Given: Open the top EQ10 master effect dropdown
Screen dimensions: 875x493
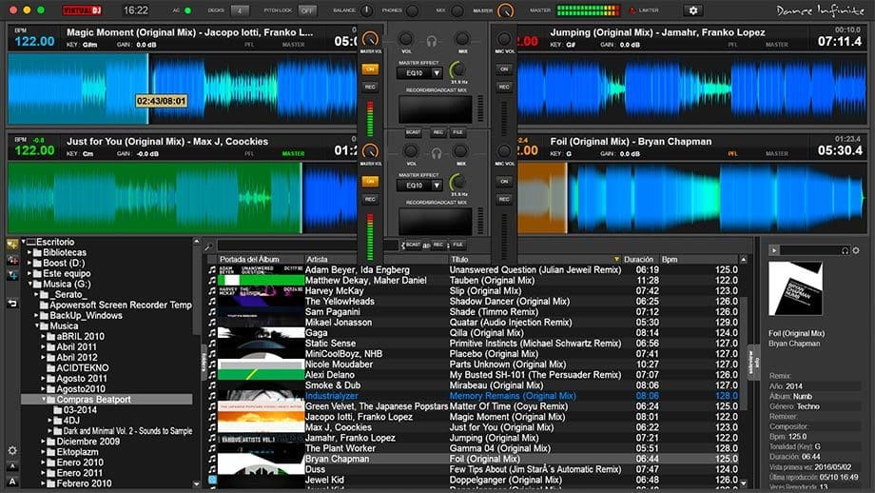Looking at the screenshot, I should (x=419, y=73).
